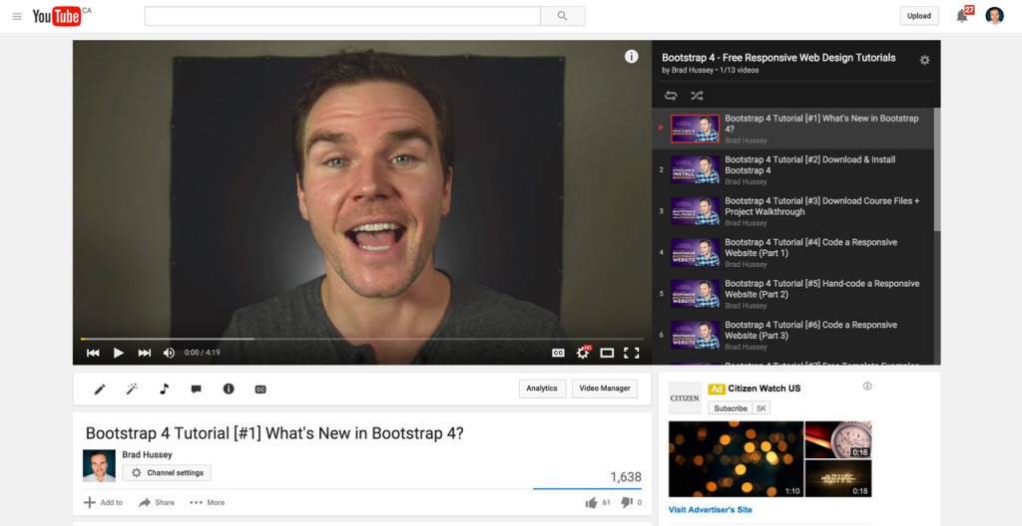Open Channel settings
This screenshot has width=1022, height=526.
[167, 473]
